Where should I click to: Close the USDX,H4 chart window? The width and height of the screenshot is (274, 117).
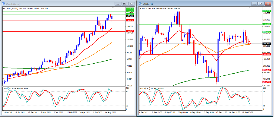tap(268, 4)
